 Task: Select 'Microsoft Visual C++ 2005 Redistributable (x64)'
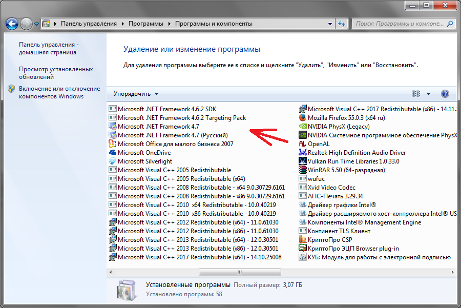tap(177, 178)
